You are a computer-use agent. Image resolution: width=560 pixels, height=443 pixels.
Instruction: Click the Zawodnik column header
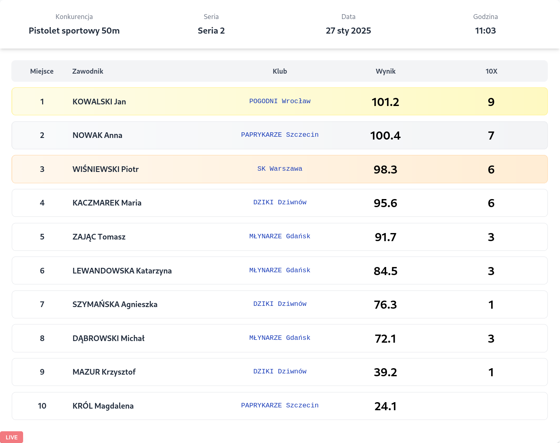pos(88,71)
